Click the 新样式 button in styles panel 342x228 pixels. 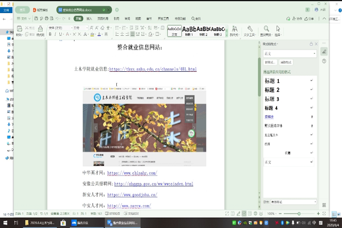270,62
